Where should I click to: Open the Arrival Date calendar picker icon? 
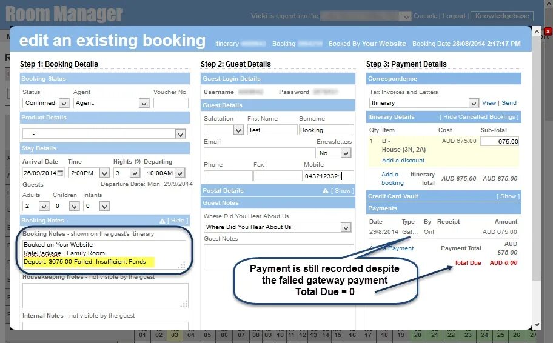coord(61,173)
